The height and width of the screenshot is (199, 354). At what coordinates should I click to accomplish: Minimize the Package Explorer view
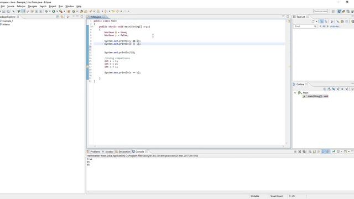77,17
